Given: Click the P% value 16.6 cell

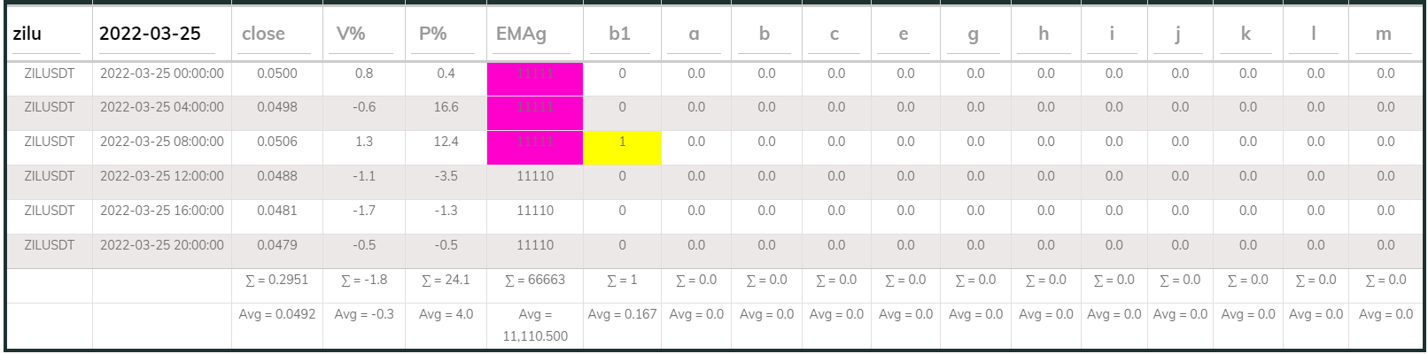Looking at the screenshot, I should tap(446, 107).
